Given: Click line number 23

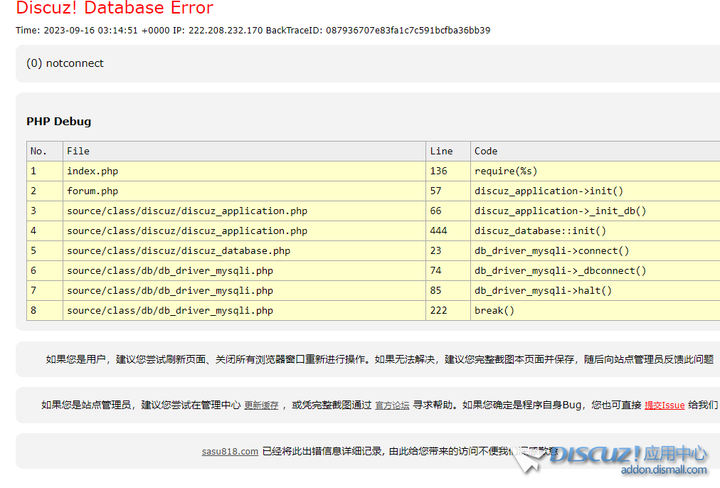Looking at the screenshot, I should click(448, 250).
